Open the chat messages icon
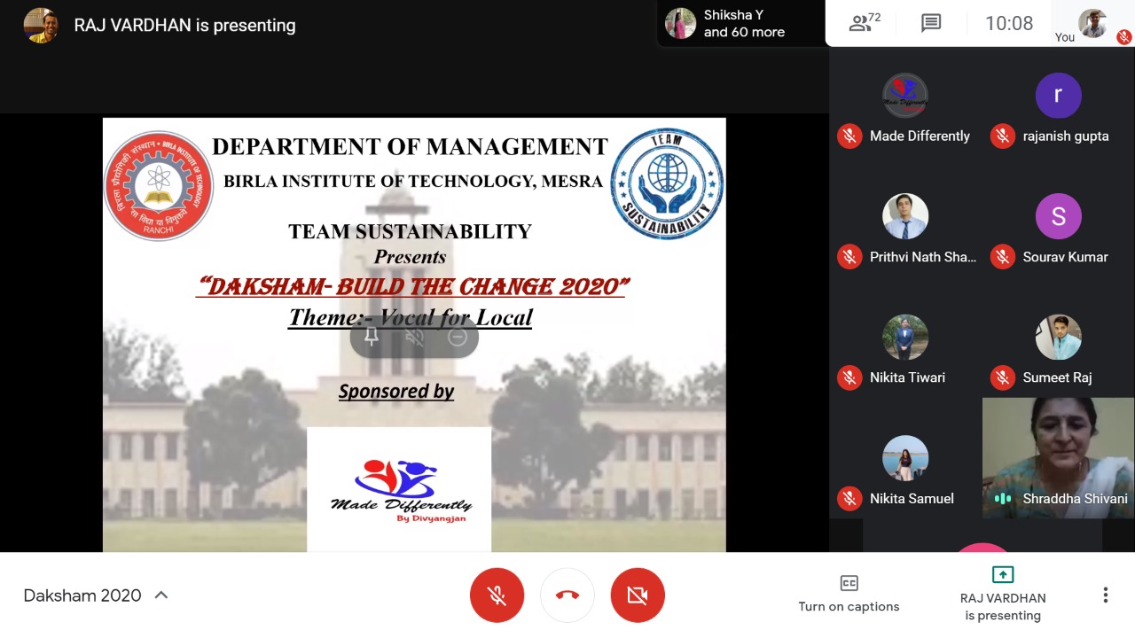This screenshot has height=638, width=1135. pyautogui.click(x=930, y=23)
